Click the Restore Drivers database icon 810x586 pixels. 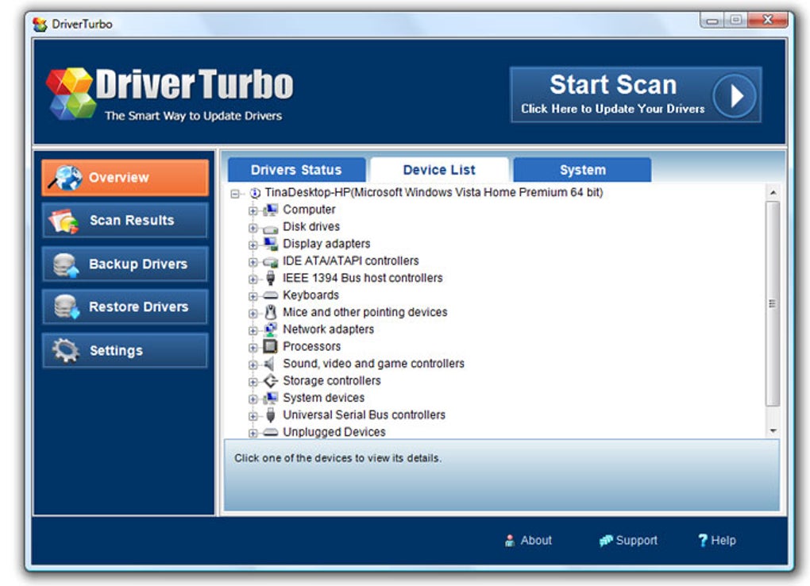coord(66,307)
